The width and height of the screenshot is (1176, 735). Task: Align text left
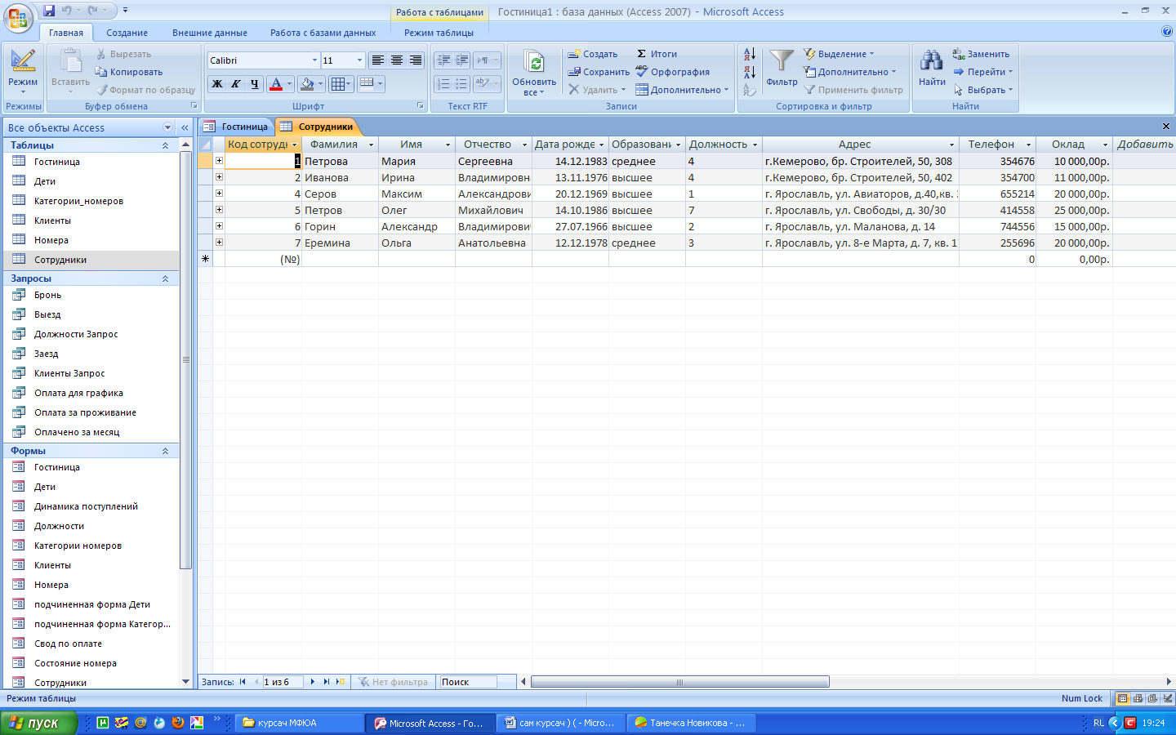pos(377,60)
